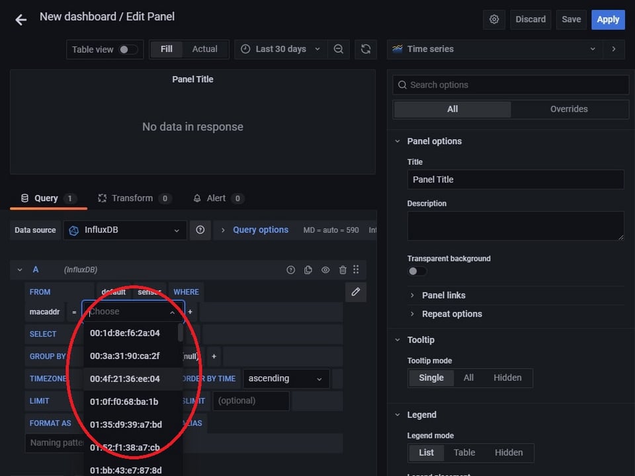Enable the Table view switch
The height and width of the screenshot is (476, 635).
[x=128, y=50]
